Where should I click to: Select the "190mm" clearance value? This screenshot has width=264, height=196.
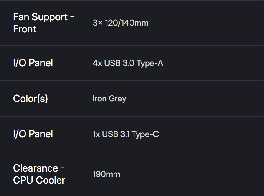pyautogui.click(x=106, y=174)
